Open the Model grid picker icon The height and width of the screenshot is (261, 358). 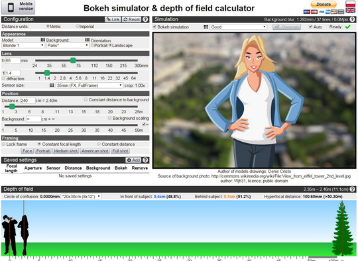[x=42, y=40]
